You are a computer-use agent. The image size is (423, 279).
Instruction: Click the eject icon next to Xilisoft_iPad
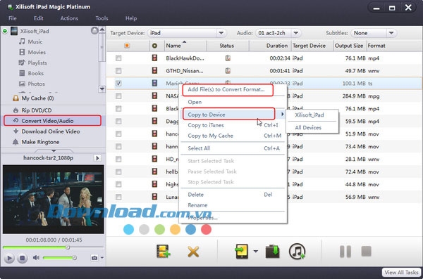94,31
